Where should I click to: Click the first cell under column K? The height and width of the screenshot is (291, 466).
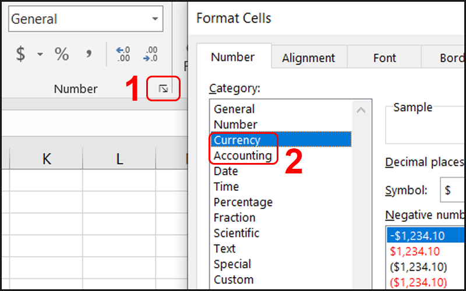click(47, 180)
